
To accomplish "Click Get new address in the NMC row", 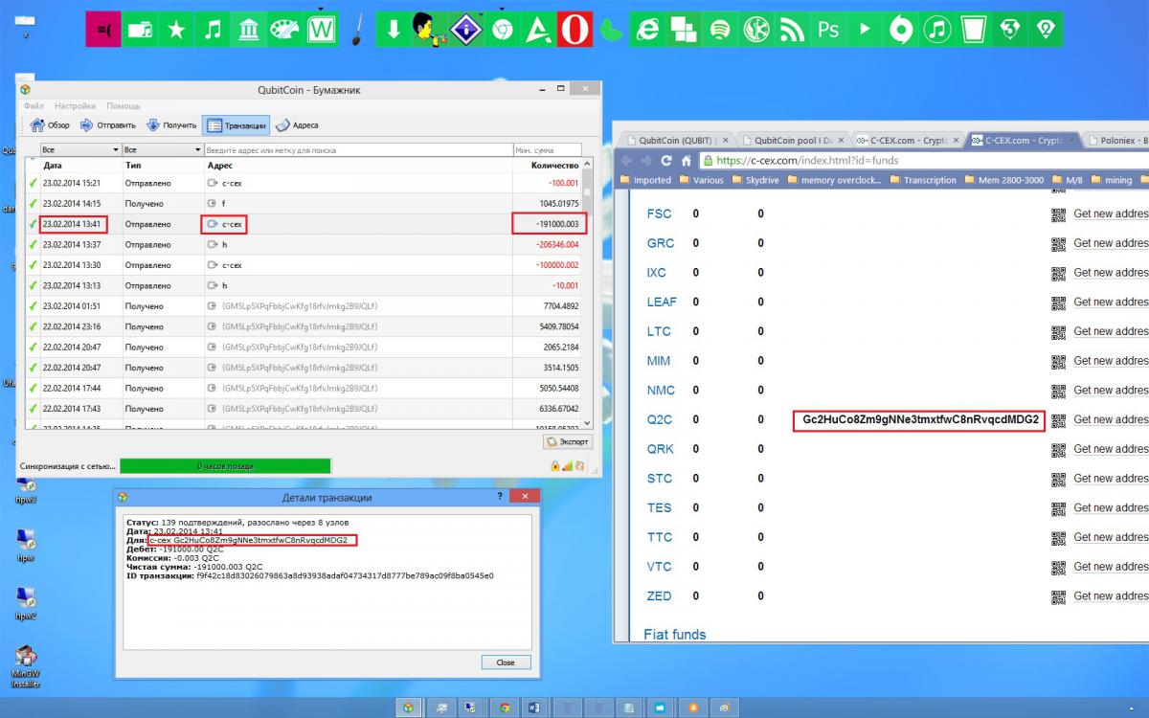I will pyautogui.click(x=1111, y=391).
